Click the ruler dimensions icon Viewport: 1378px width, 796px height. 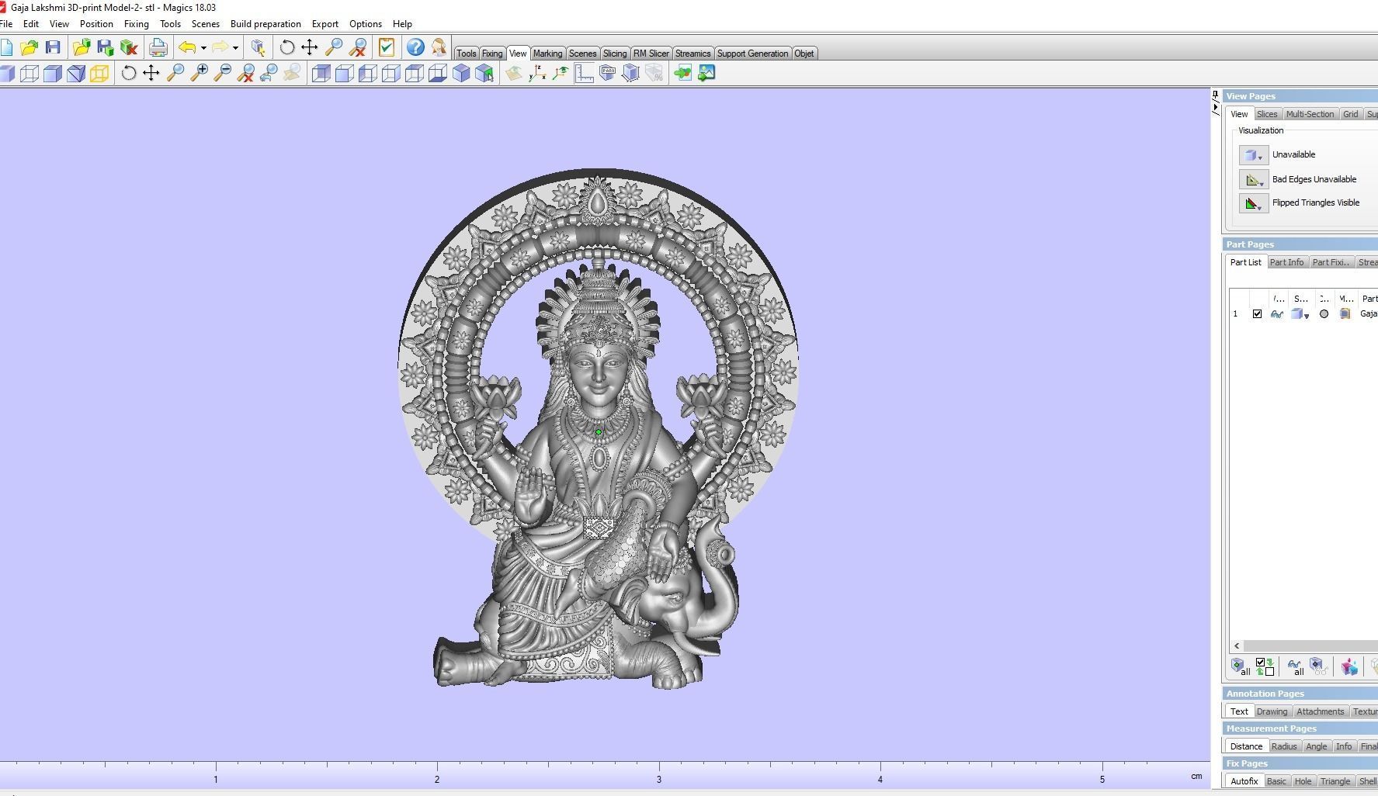coord(584,74)
